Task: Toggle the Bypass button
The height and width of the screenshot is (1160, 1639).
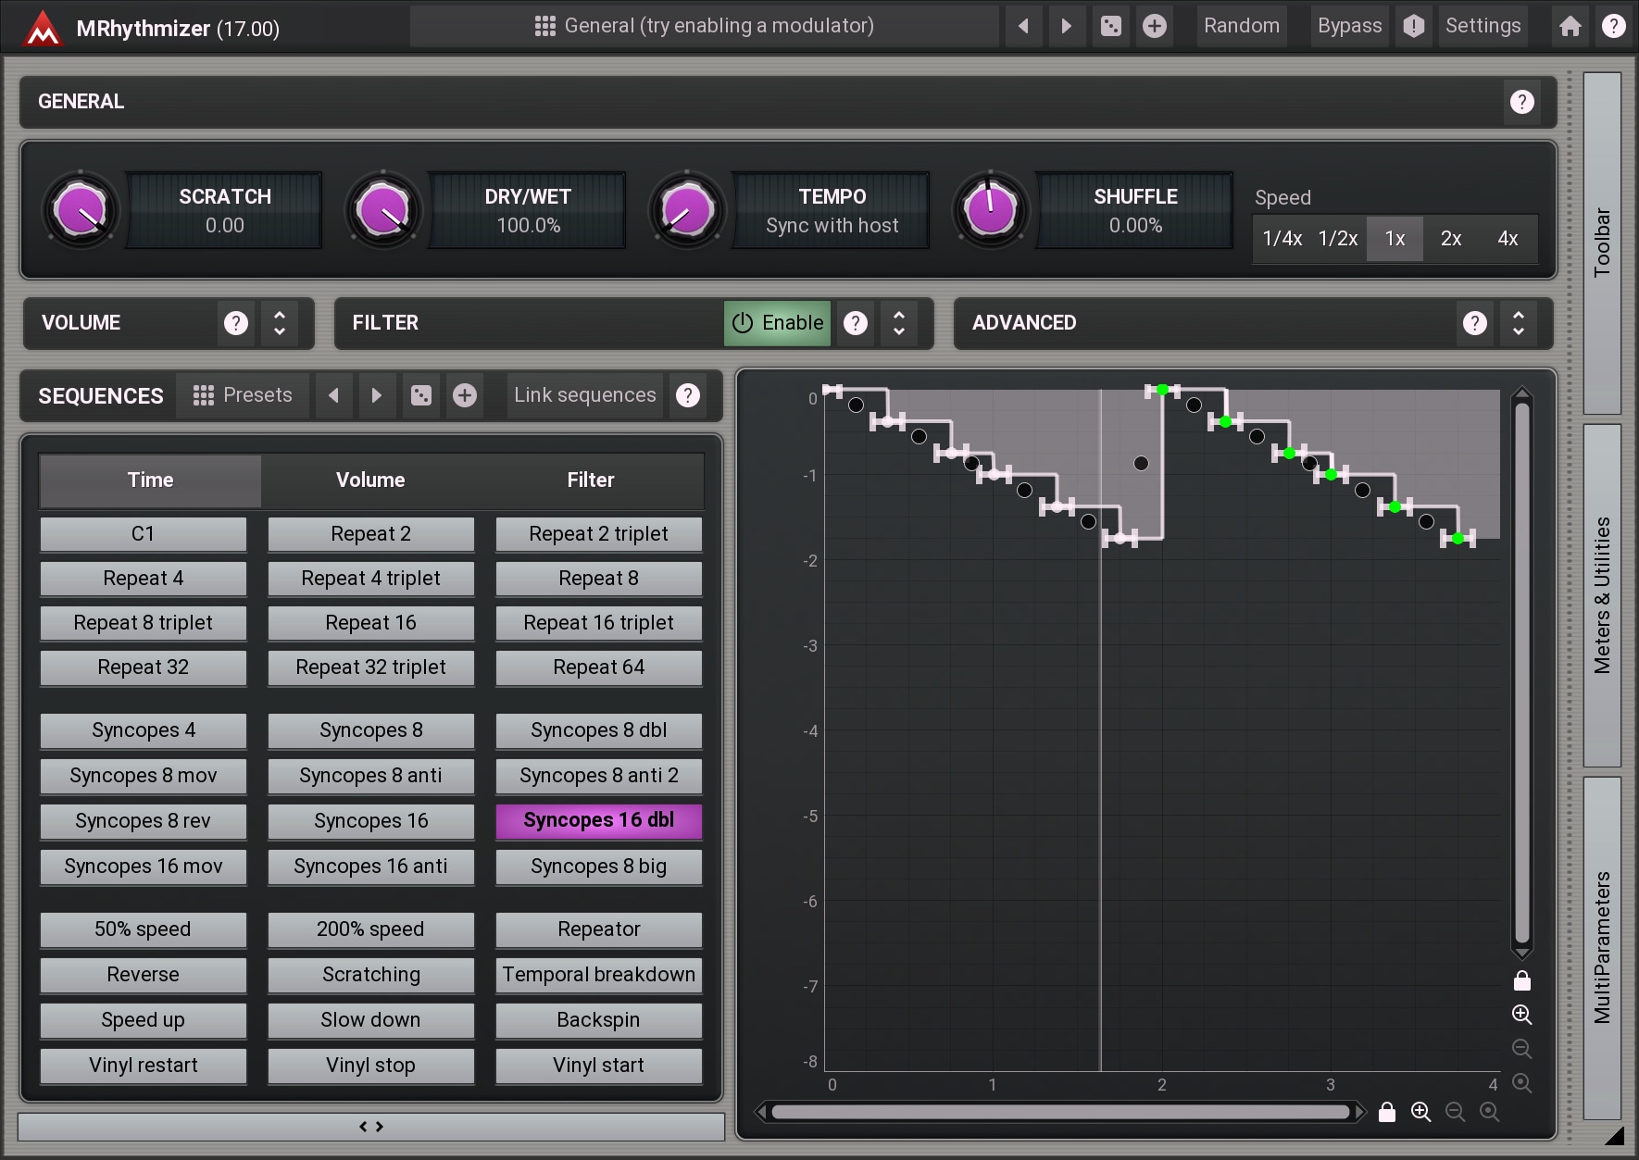Action: [x=1349, y=26]
